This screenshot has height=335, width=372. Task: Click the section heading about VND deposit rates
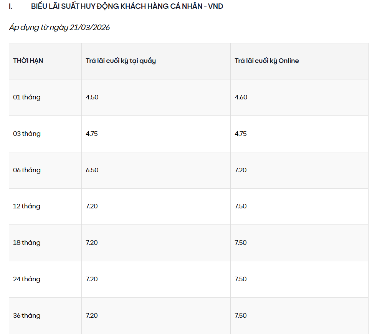tap(127, 7)
